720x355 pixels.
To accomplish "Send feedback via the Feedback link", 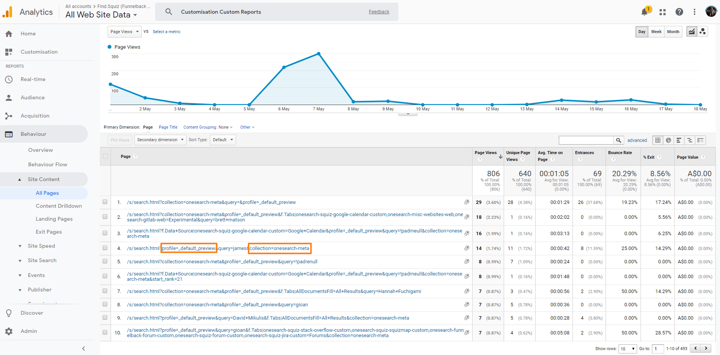I will [379, 11].
